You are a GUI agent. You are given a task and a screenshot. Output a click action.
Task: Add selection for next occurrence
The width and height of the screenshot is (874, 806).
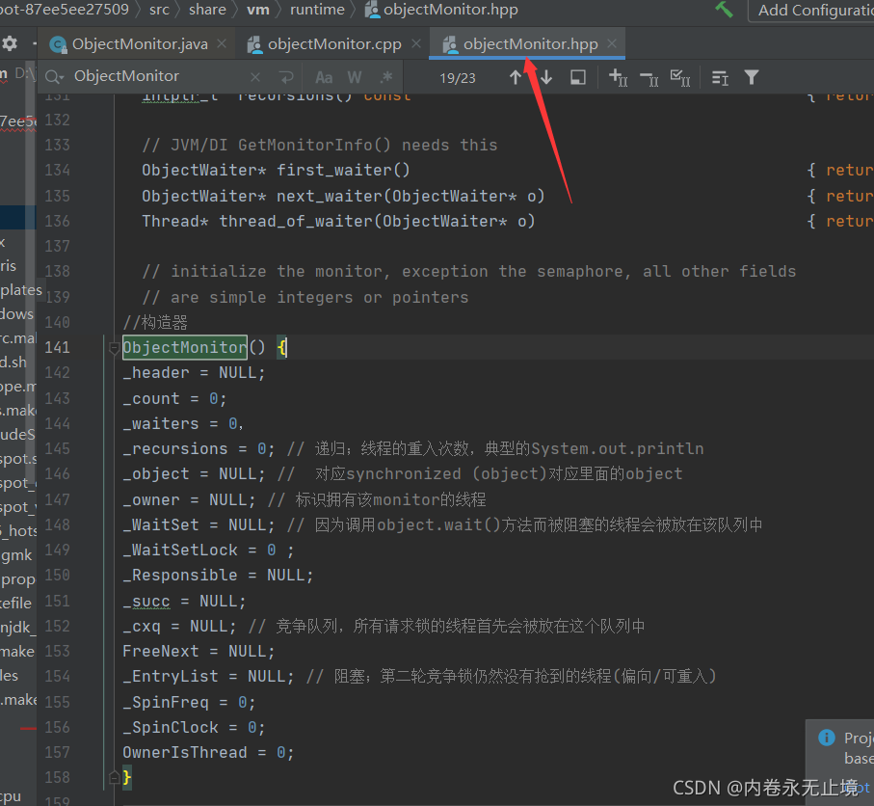pyautogui.click(x=618, y=77)
